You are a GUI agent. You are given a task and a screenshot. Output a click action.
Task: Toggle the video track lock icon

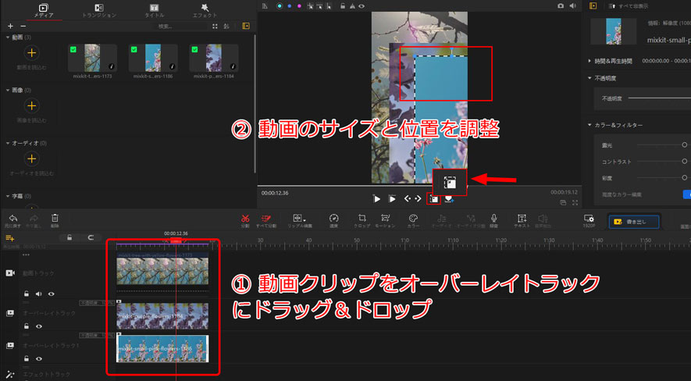(x=27, y=294)
